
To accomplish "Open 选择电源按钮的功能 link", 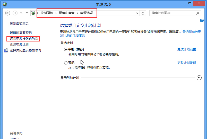I will (24, 39).
